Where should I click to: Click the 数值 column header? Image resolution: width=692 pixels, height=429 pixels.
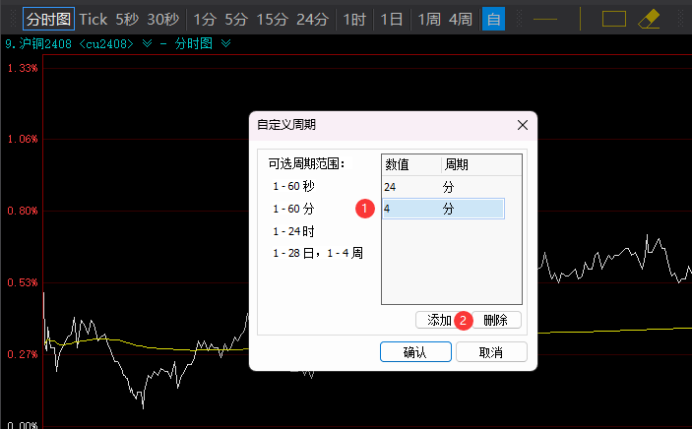tap(411, 164)
